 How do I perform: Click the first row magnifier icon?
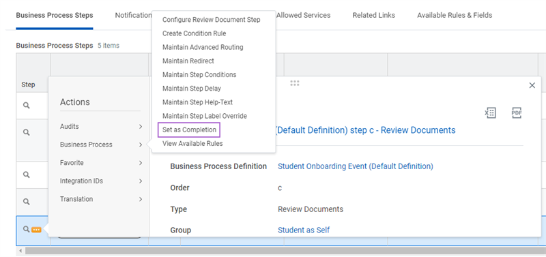[x=27, y=106]
